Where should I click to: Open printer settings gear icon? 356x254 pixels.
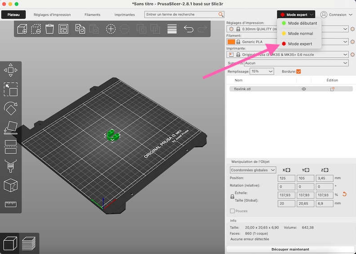click(352, 54)
